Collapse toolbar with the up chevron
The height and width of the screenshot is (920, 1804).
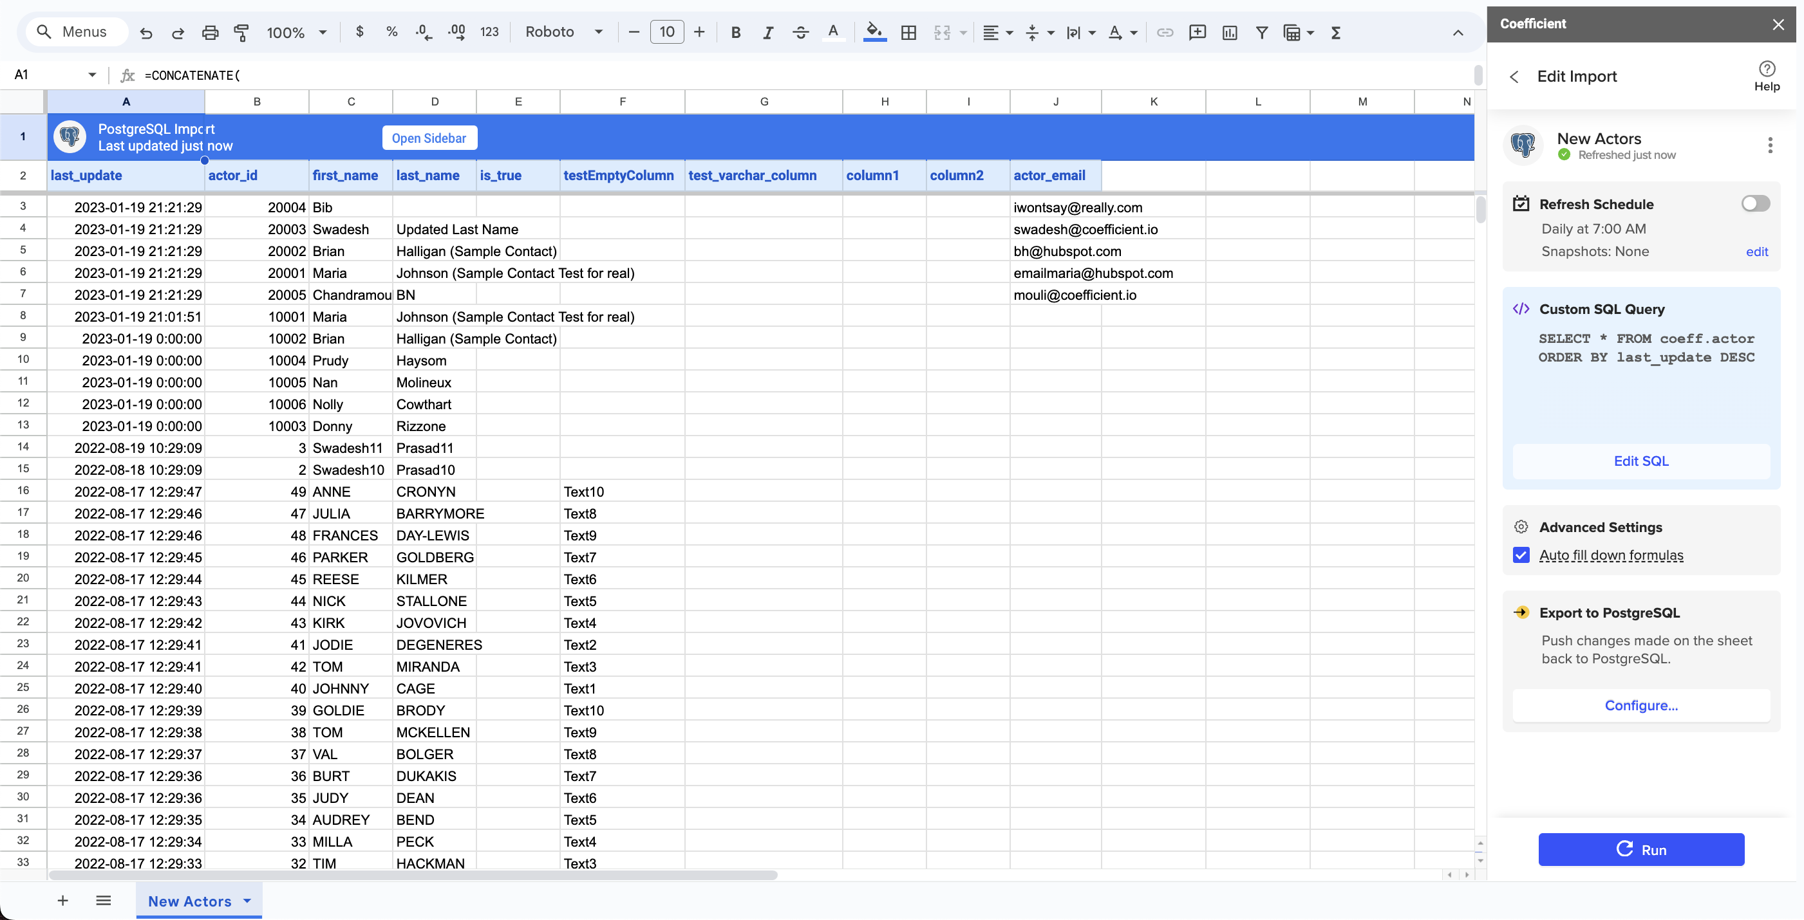[1458, 32]
